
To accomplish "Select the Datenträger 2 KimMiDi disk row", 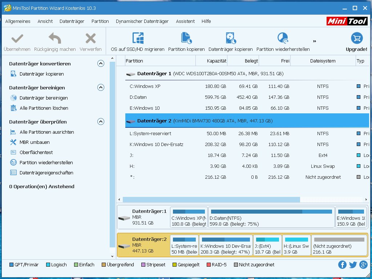I will pos(247,121).
